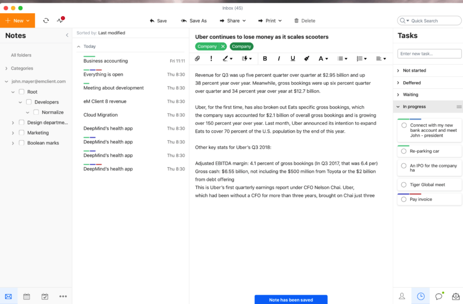Viewport: 463px width, 304px height.
Task: Click the In progress drag handle icon
Action: coord(459,107)
